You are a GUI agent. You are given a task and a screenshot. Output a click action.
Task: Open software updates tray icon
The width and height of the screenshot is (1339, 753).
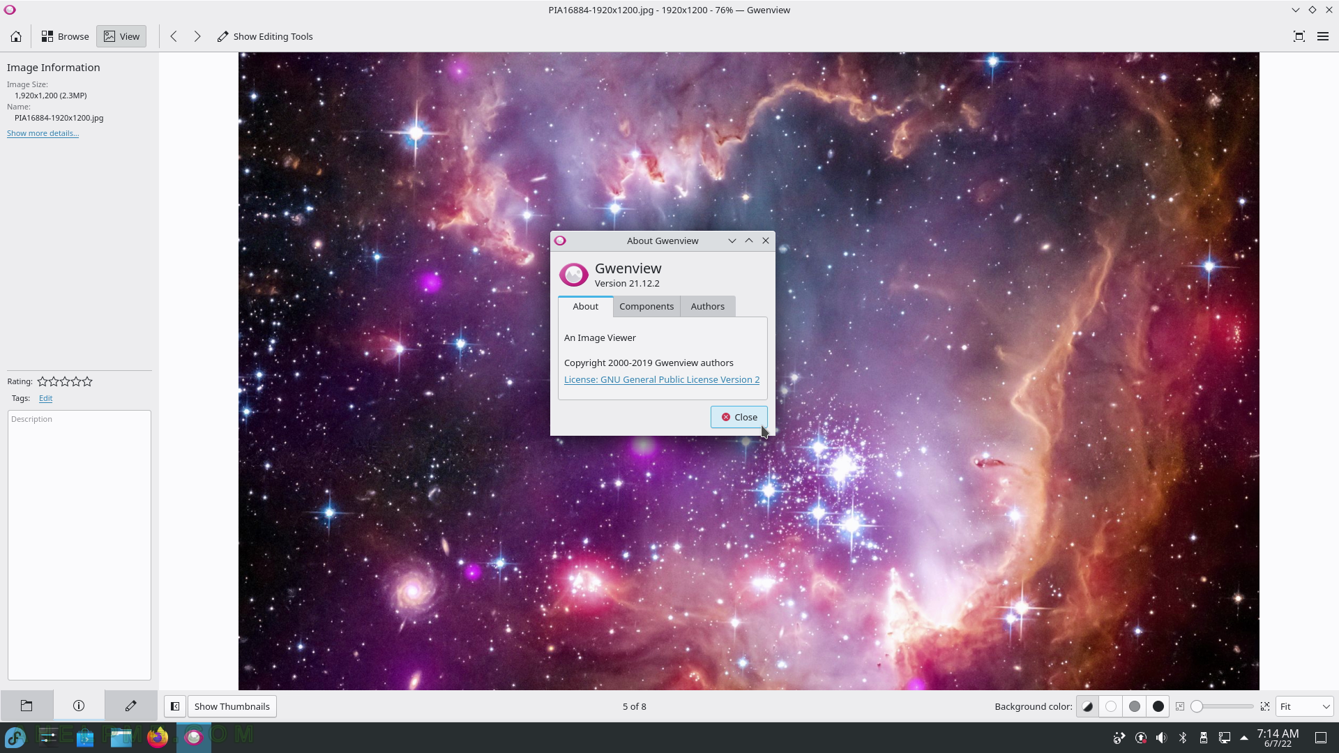(x=1141, y=738)
